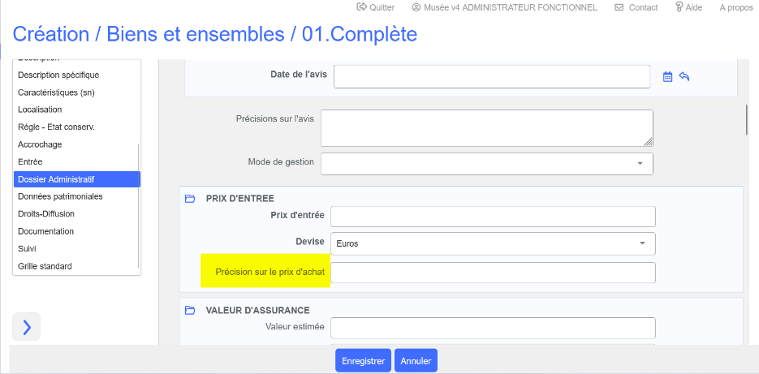Go to the Localisation section
759x374 pixels.
pyautogui.click(x=40, y=110)
